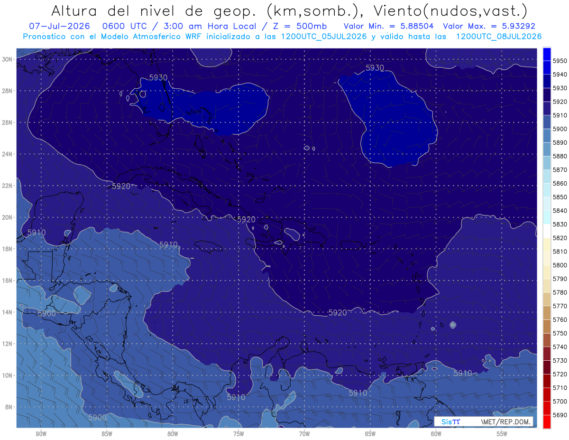Screen dimensions: 569x440
Task: Click the 5890 colorbar label
Action: click(x=560, y=142)
